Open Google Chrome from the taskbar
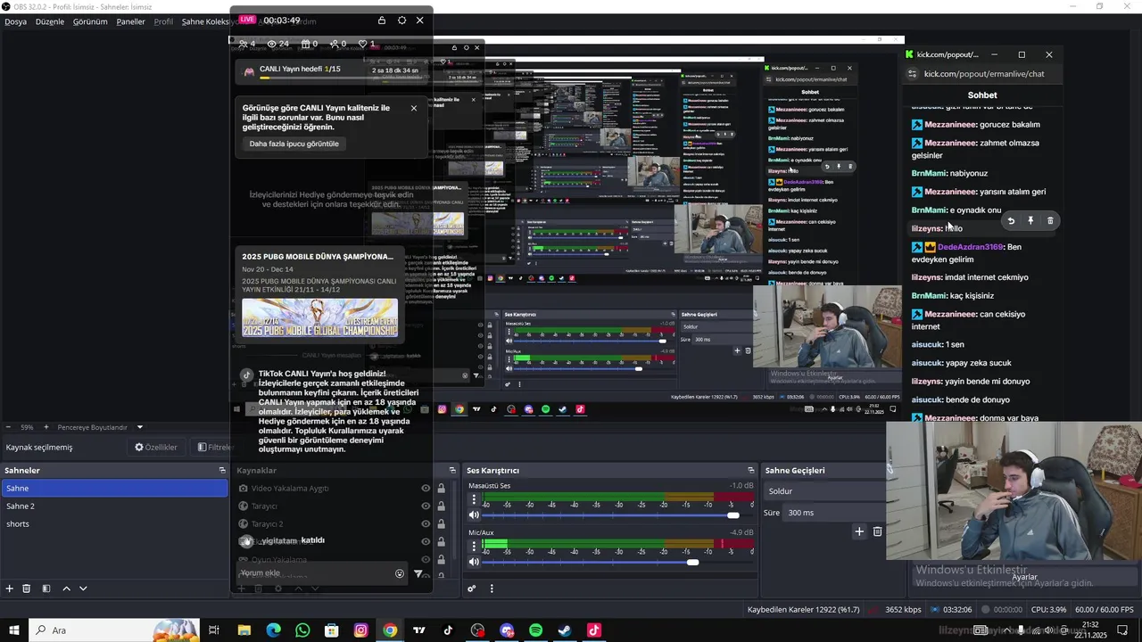This screenshot has width=1142, height=642. (x=390, y=630)
